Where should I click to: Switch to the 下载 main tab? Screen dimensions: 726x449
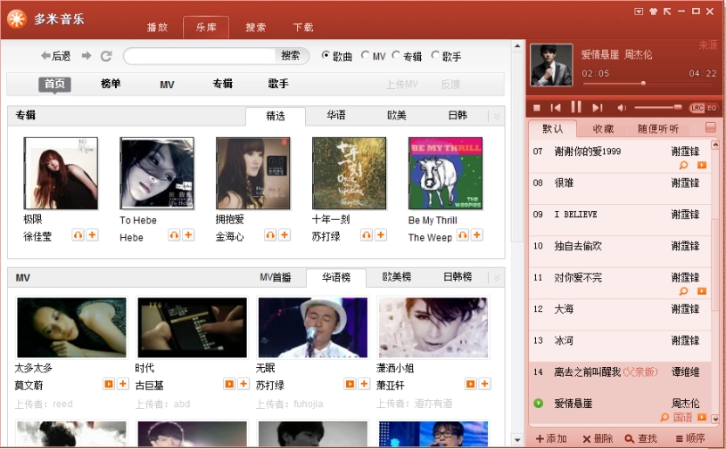pyautogui.click(x=303, y=28)
